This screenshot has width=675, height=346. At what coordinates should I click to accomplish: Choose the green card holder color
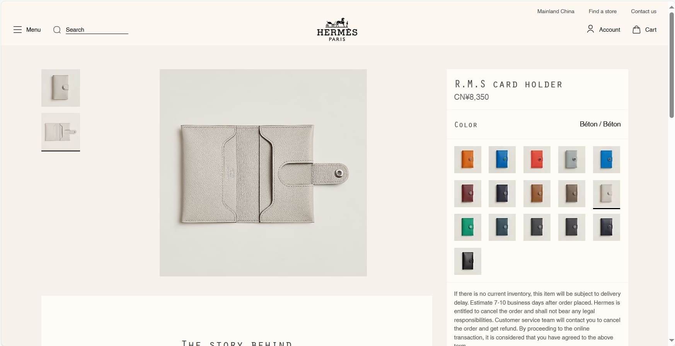(x=467, y=227)
